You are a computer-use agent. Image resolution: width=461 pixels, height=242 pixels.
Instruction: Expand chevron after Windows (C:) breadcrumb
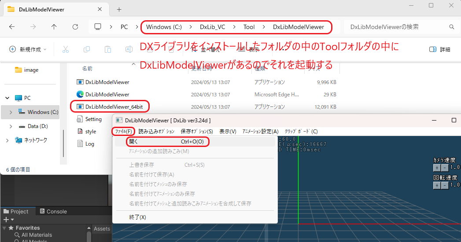[x=191, y=27]
